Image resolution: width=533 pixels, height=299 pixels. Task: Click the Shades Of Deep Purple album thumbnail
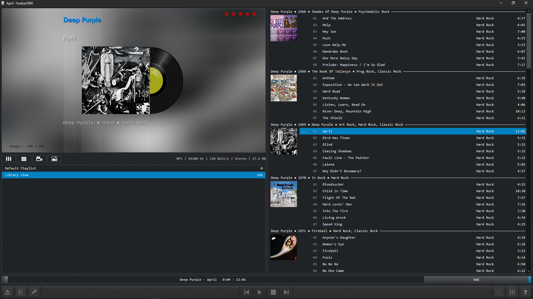pyautogui.click(x=283, y=28)
